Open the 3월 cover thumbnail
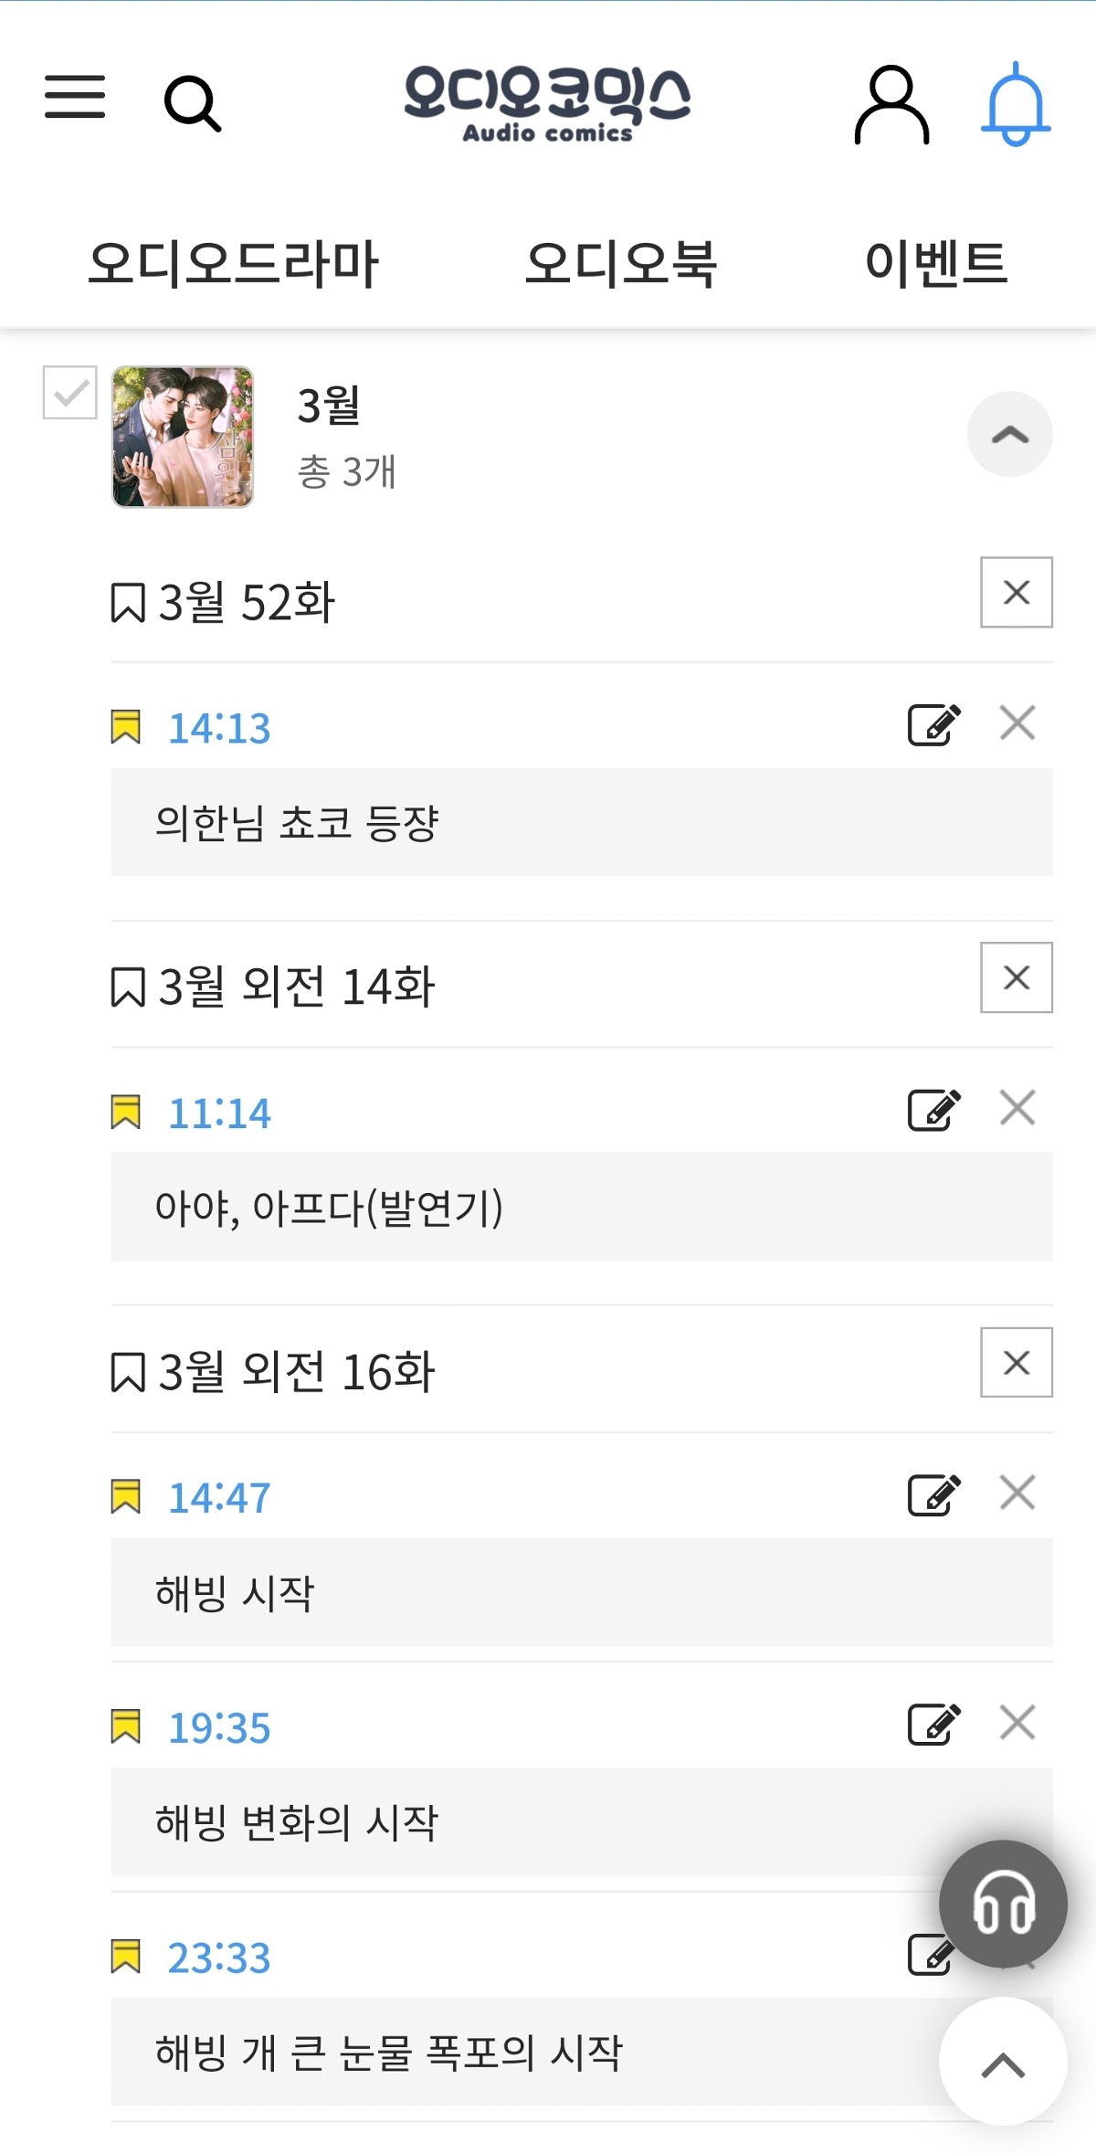 183,437
